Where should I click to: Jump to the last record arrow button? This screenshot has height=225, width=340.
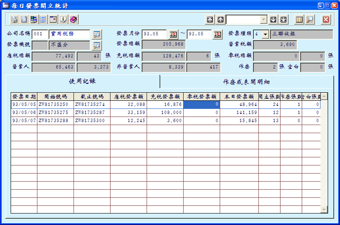click(283, 20)
